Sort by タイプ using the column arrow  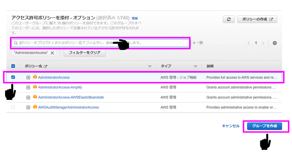point(195,66)
